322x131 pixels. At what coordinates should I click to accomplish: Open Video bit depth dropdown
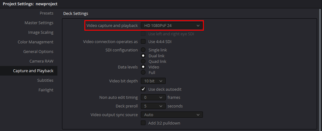[153, 81]
